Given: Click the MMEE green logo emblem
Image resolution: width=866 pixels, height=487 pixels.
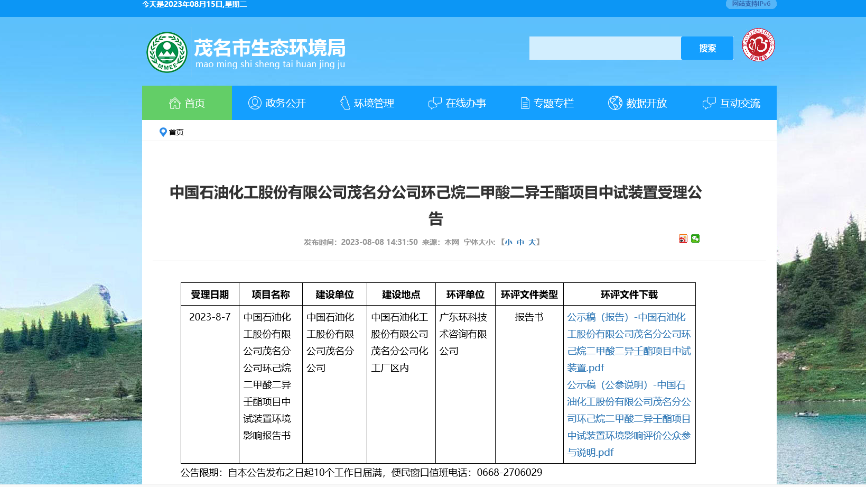Looking at the screenshot, I should pyautogui.click(x=167, y=52).
